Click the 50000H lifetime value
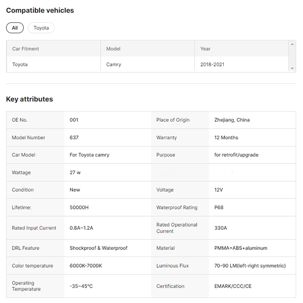Viewport: 303px width, 303px height. (x=79, y=208)
